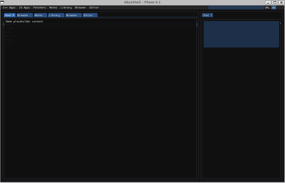Open the Browser menu in menu bar
Screen dimensions: 285x183
80,8
